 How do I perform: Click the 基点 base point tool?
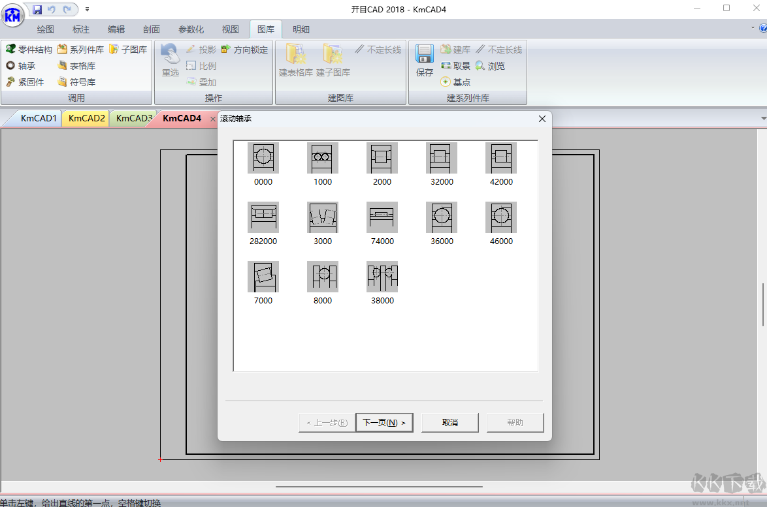455,82
